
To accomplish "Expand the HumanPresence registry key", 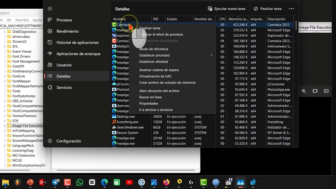I will tap(5, 116).
